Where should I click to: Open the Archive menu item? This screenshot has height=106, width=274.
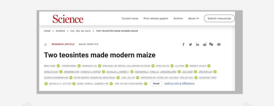coord(178,19)
